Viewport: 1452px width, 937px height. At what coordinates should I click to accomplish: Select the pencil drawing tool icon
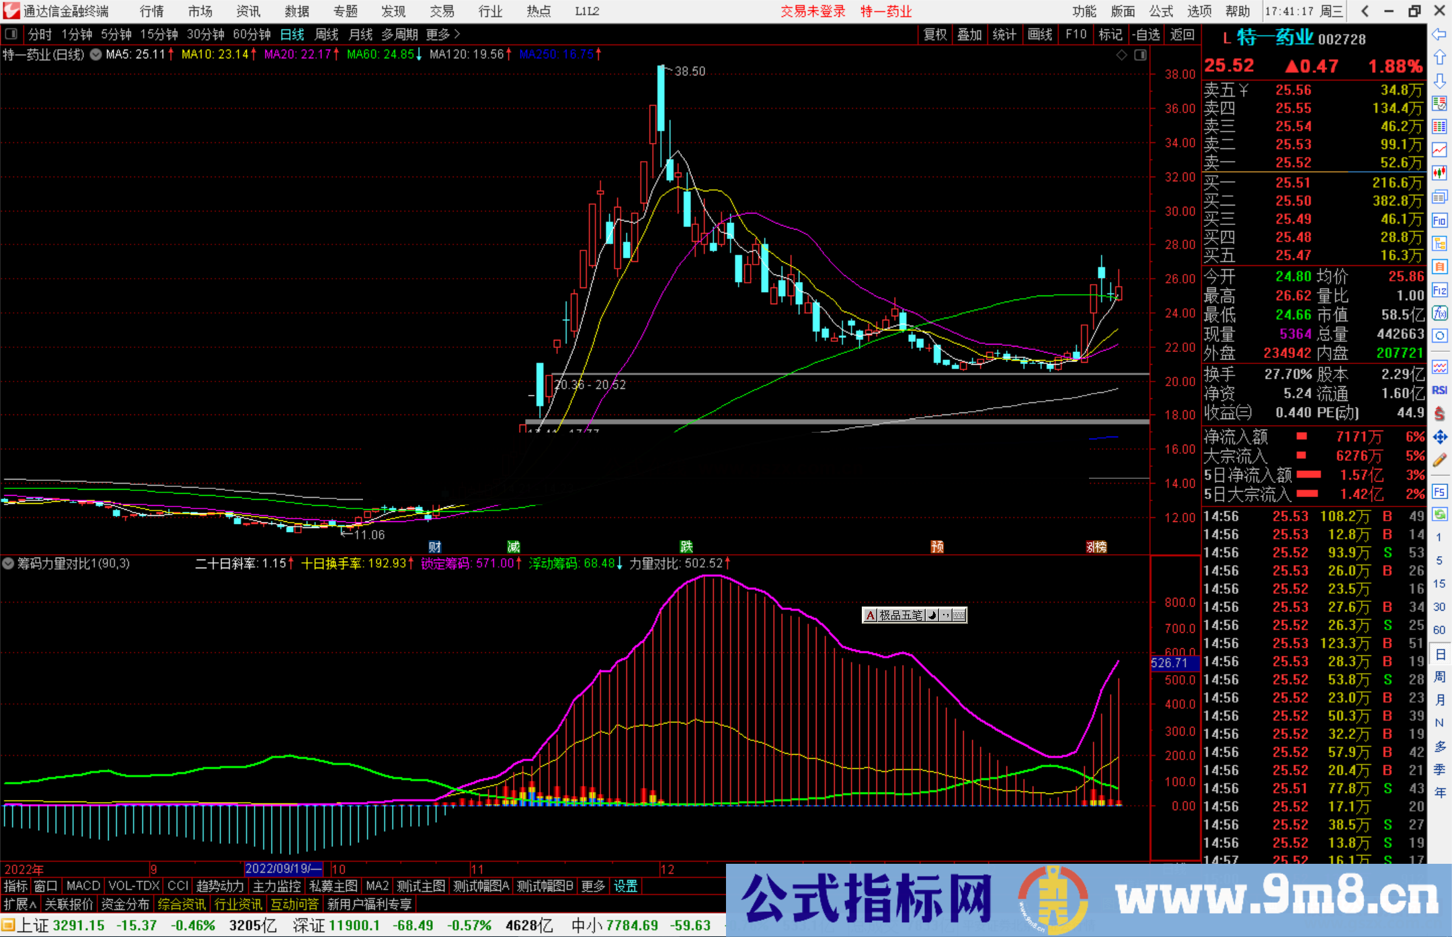click(x=1439, y=460)
